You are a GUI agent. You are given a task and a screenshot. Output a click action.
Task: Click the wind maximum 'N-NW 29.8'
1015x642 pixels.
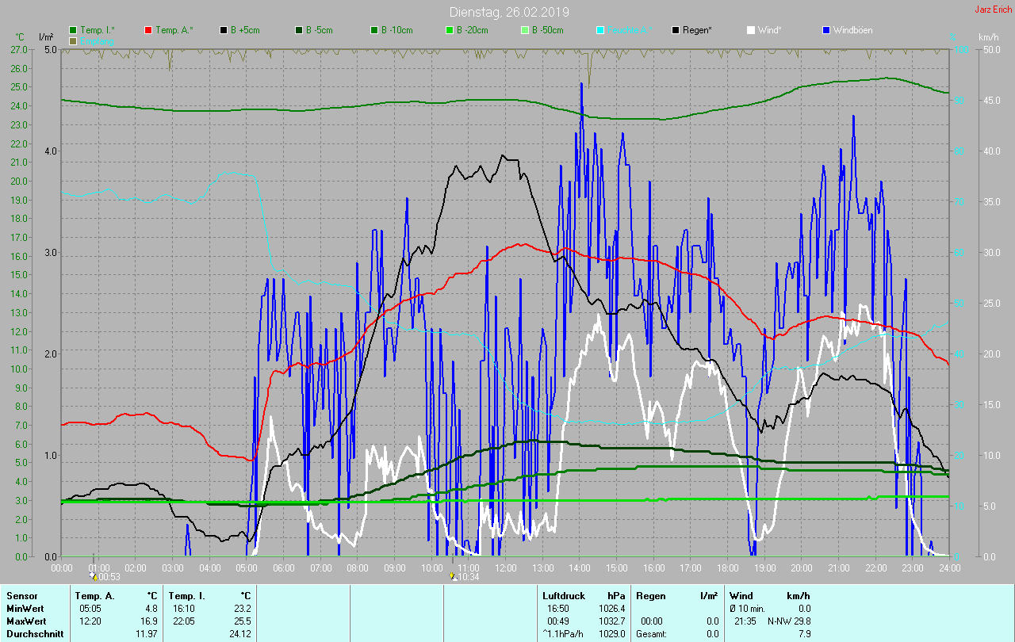pyautogui.click(x=789, y=621)
